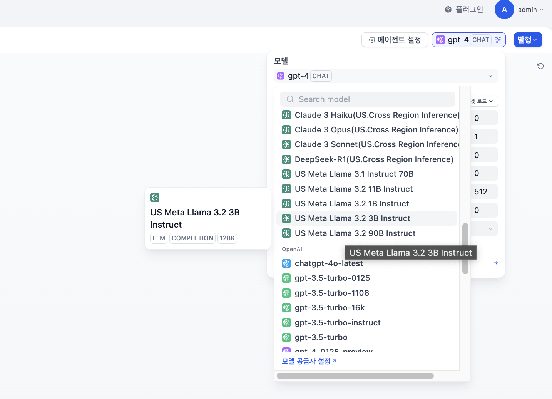
Task: Open the 플러그인 plugin cube icon
Action: pyautogui.click(x=448, y=10)
